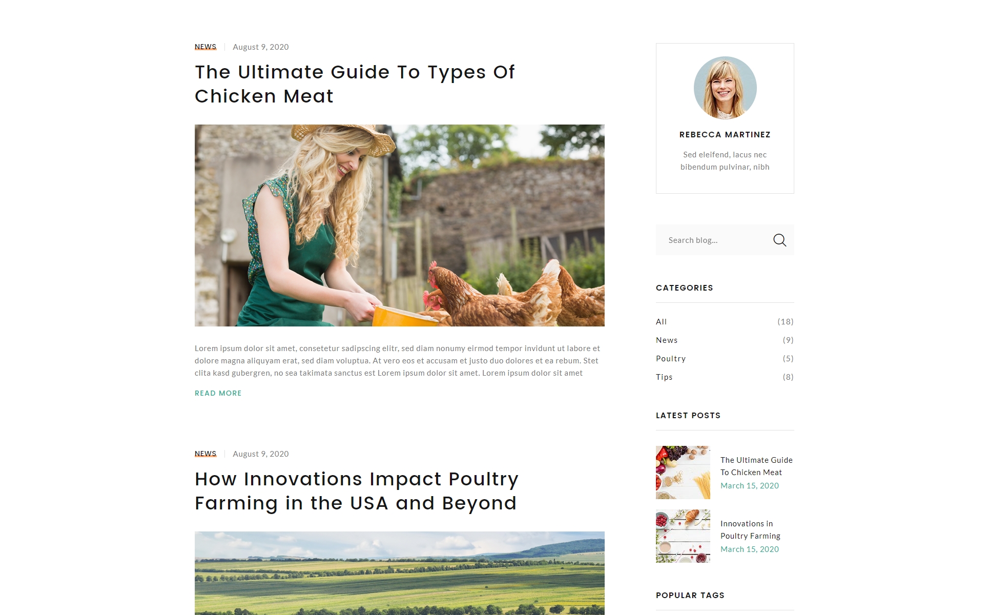Open the How Innovations Impact Poultry Farming title

coord(357,491)
